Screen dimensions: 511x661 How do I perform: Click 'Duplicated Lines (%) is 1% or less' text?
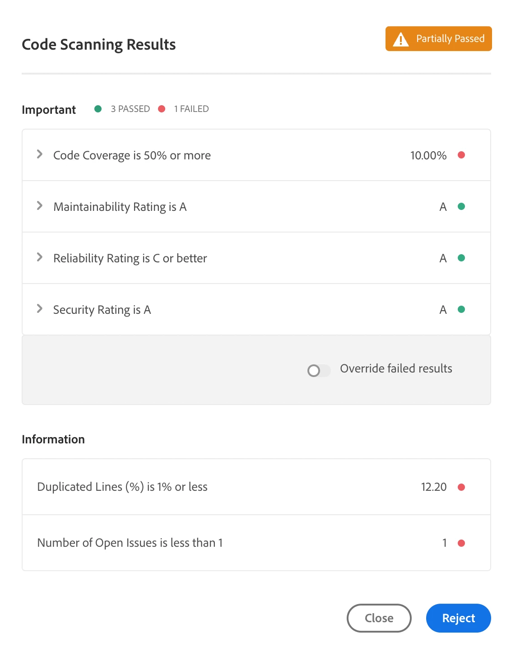[122, 487]
